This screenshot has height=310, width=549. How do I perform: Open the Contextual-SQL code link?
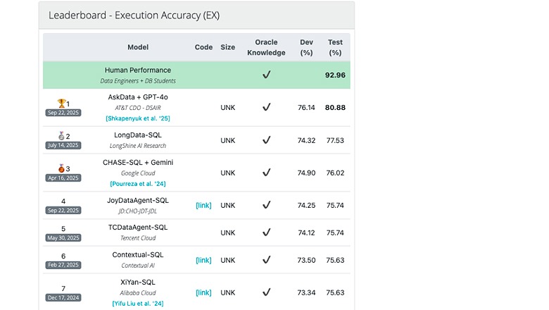pyautogui.click(x=203, y=260)
